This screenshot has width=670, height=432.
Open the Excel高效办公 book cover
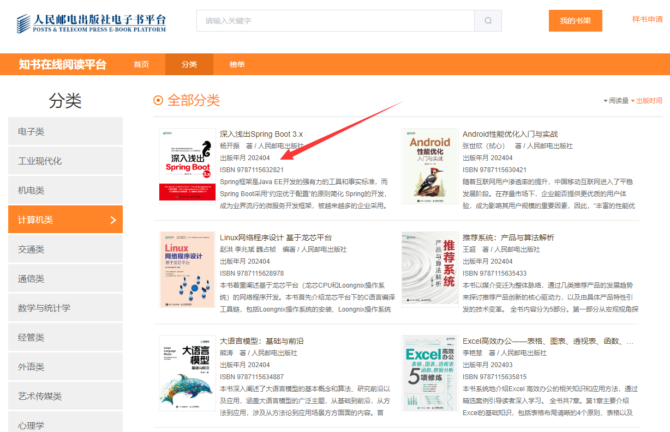point(430,373)
